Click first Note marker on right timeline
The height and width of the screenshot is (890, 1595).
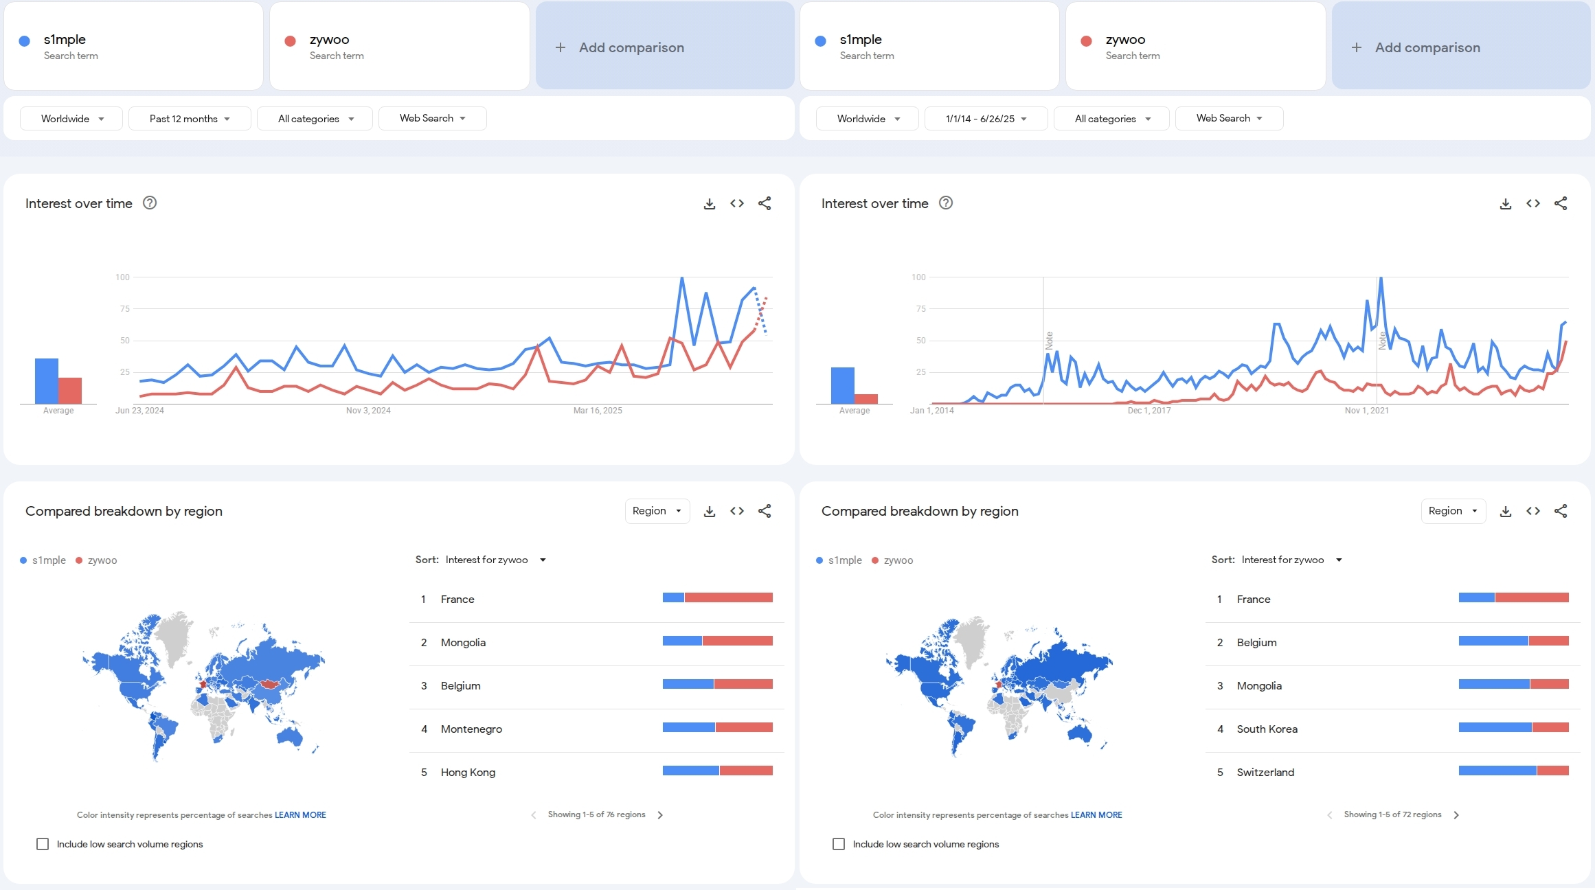click(x=1049, y=341)
